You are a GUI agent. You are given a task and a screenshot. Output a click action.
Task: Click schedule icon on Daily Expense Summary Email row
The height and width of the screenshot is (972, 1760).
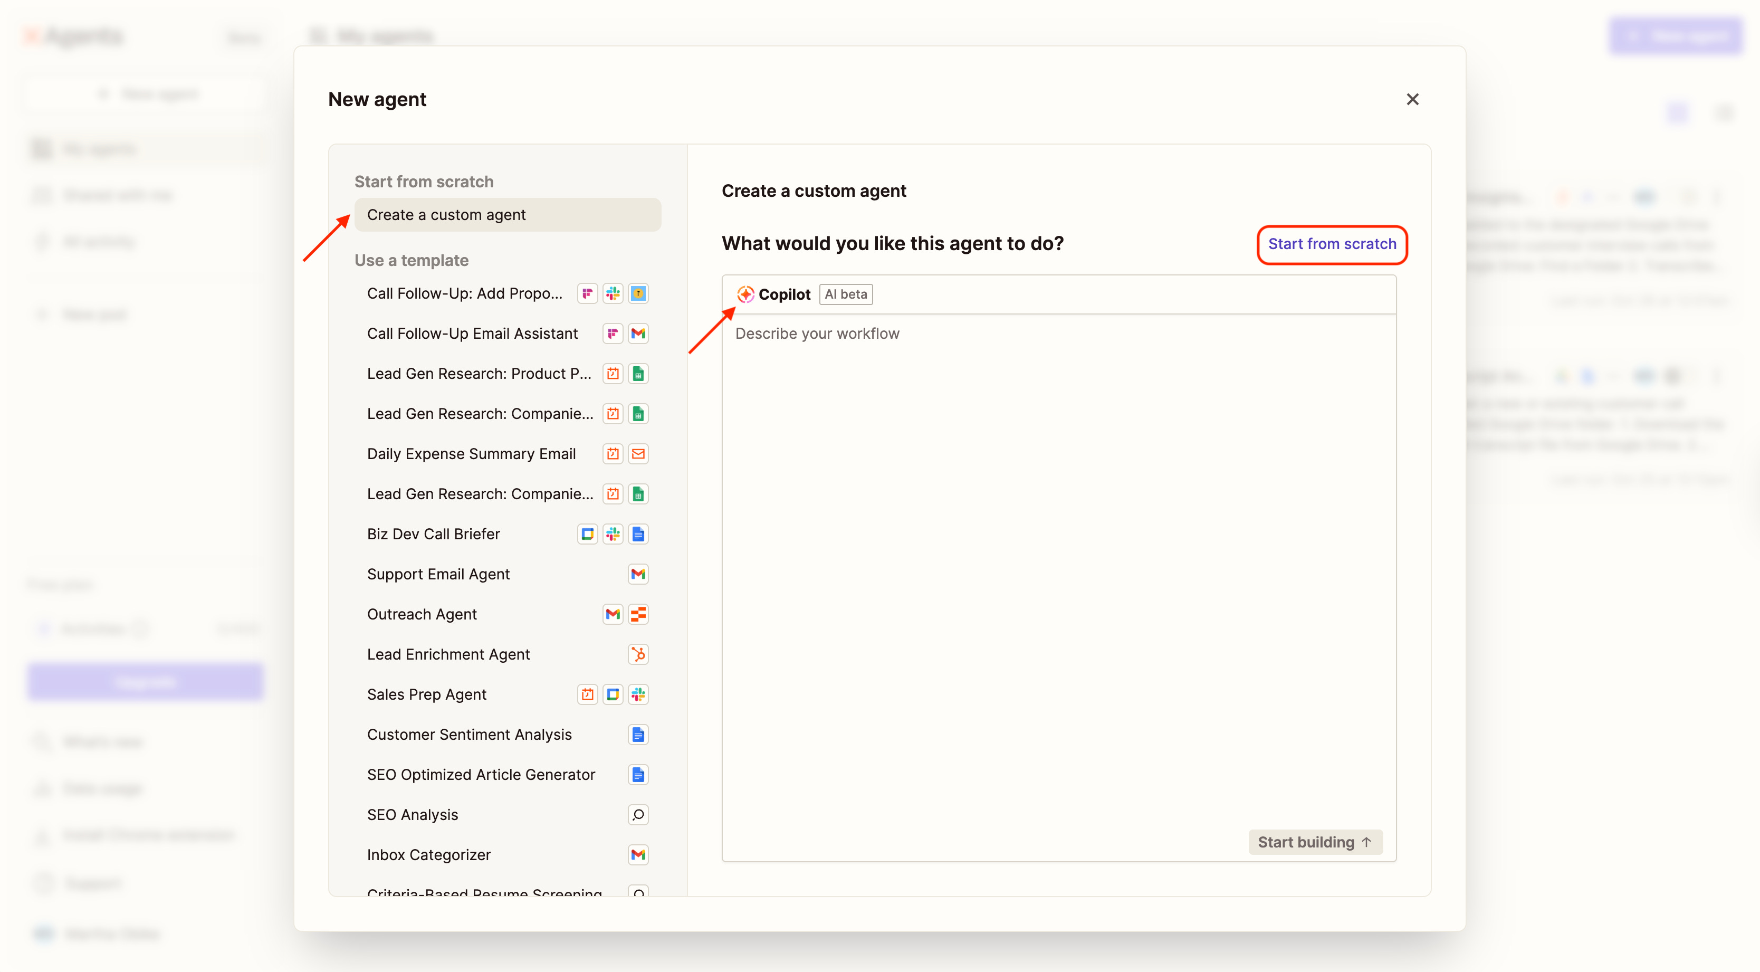coord(613,454)
